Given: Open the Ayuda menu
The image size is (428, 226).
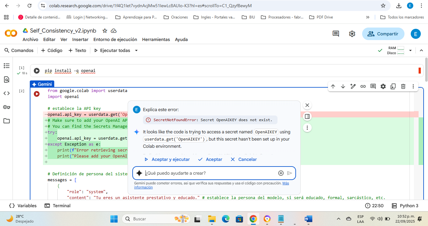Looking at the screenshot, I should point(181,39).
